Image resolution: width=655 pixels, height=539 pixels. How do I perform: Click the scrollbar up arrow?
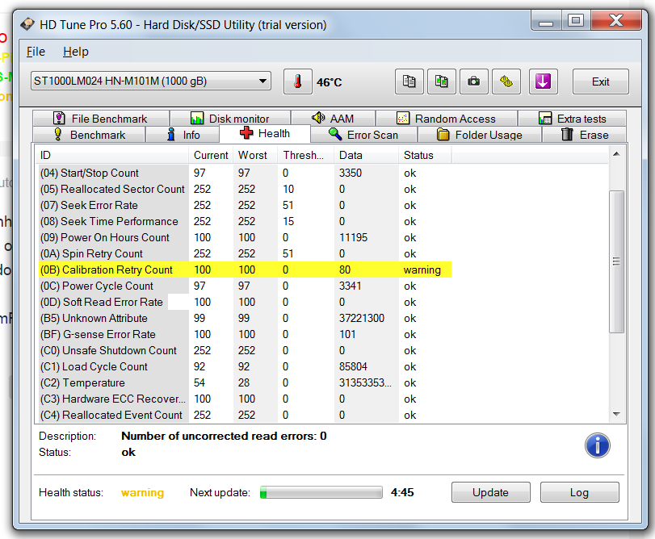coord(616,154)
